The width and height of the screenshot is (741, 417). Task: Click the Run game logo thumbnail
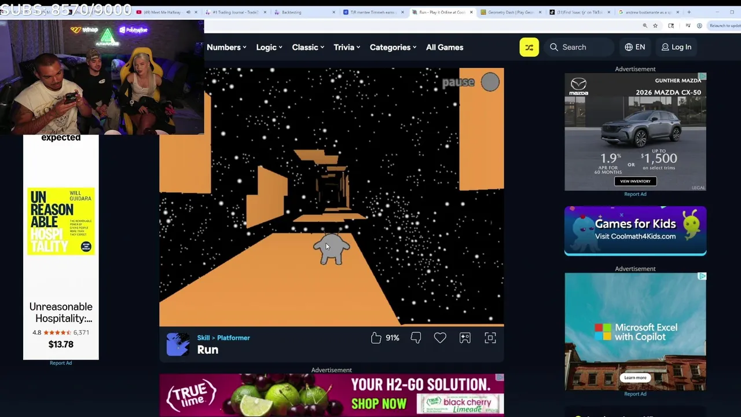point(178,344)
